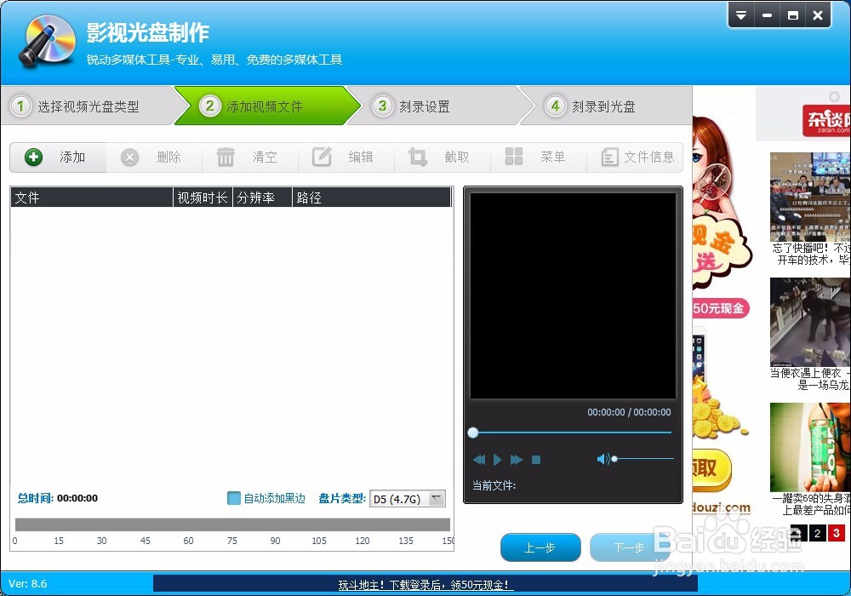
Task: Stop video playback with stop button
Action: 536,459
